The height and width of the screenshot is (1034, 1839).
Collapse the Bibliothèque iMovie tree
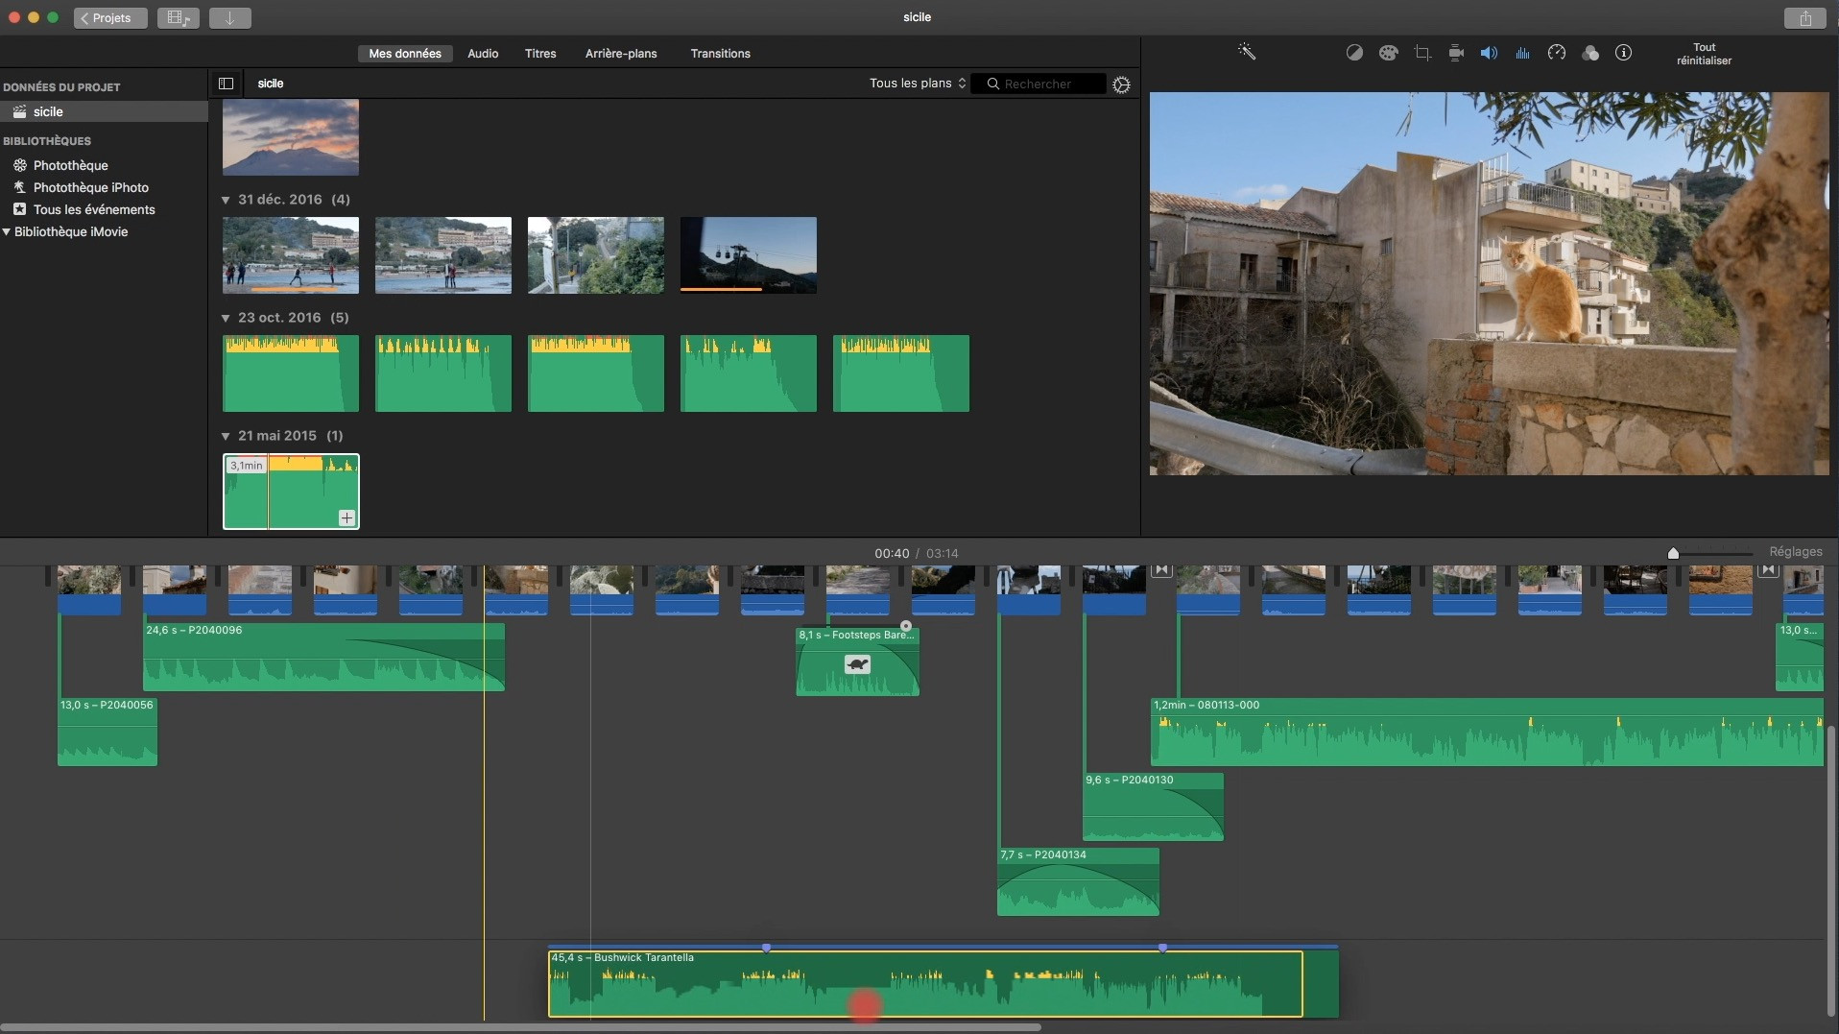tap(7, 231)
